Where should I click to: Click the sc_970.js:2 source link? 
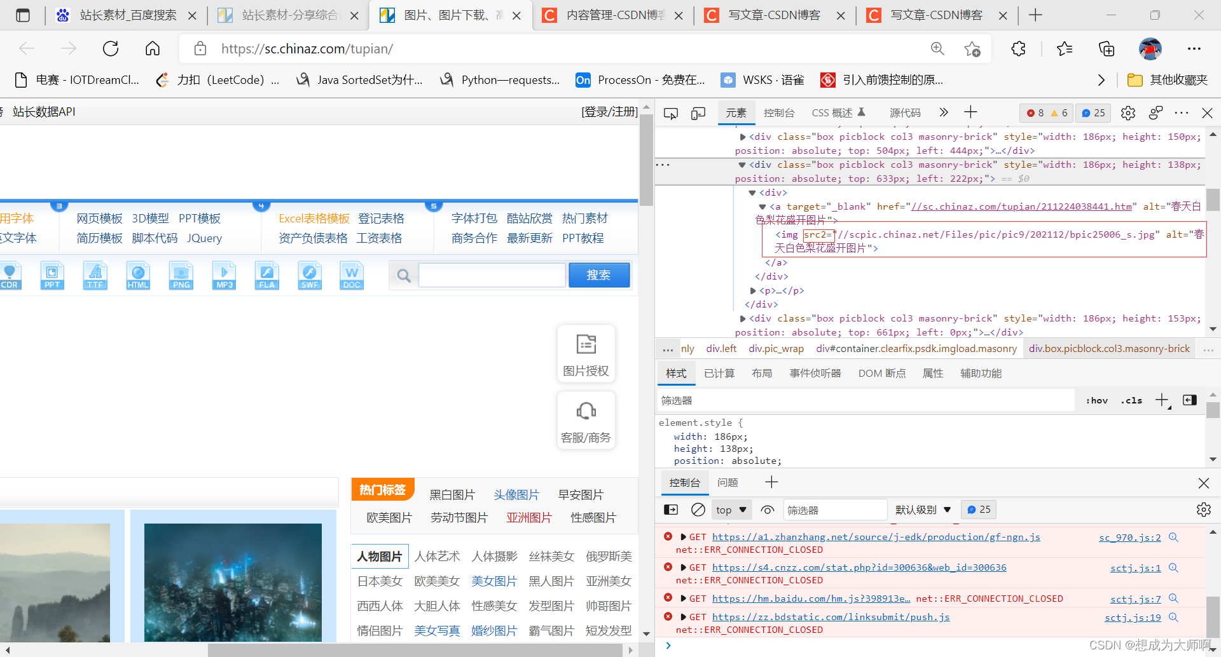(x=1129, y=538)
